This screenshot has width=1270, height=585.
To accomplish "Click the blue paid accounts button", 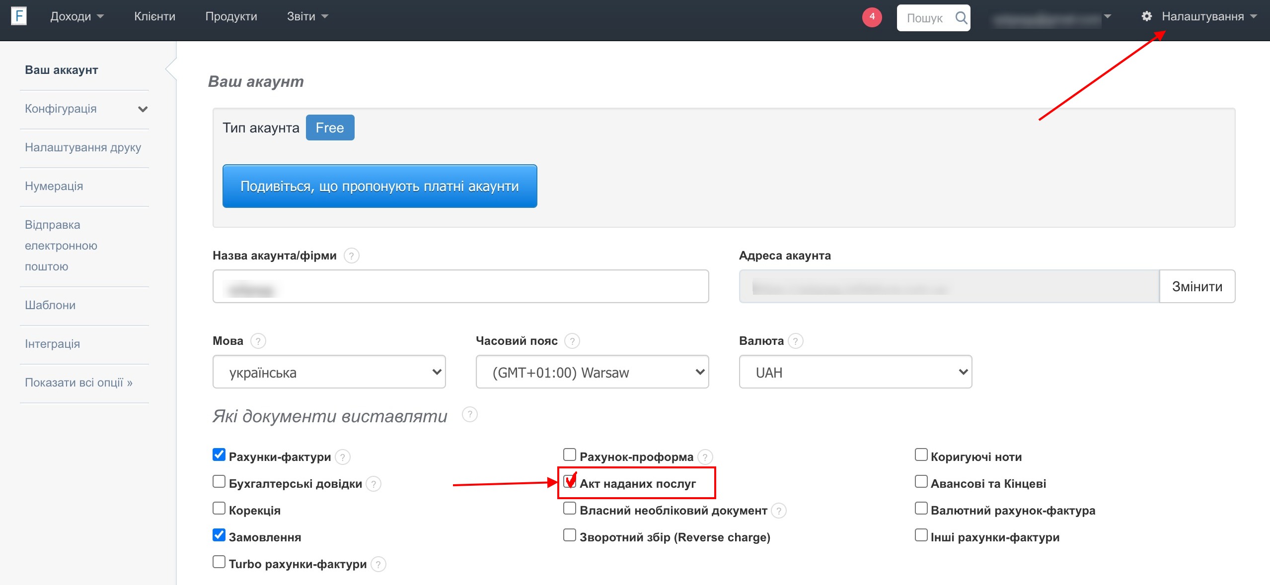I will [x=379, y=186].
